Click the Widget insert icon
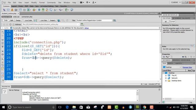This screenshot has height=110, width=196. [x=39, y=10]
